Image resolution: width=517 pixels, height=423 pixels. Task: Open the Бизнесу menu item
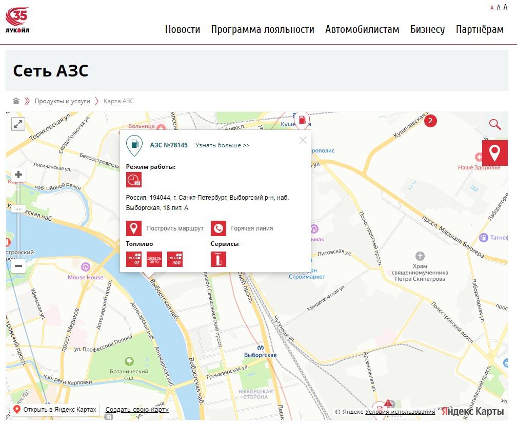pos(427,29)
